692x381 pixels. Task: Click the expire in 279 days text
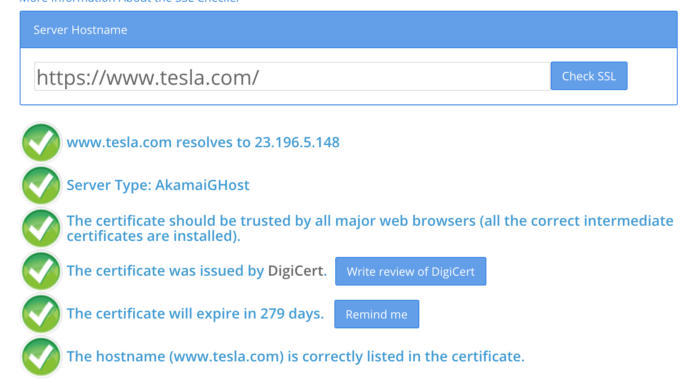coord(261,314)
